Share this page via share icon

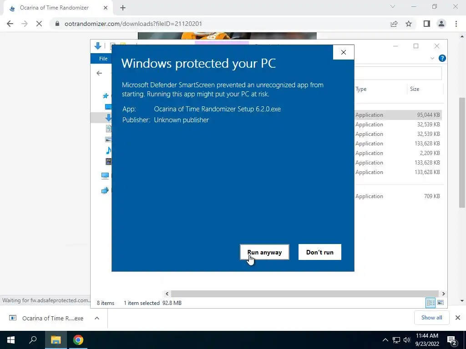click(x=394, y=24)
